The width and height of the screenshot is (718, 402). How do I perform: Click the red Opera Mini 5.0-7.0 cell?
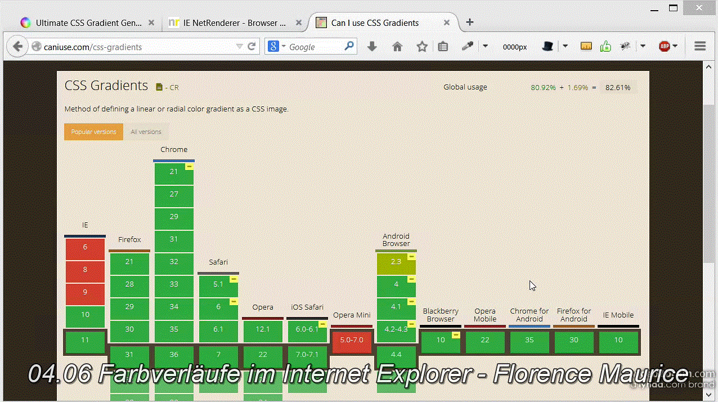pos(352,341)
